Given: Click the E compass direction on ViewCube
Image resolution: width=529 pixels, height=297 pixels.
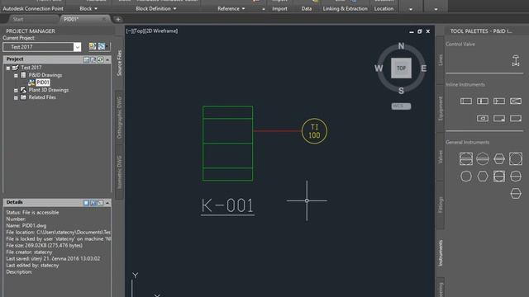Looking at the screenshot, I should click(423, 68).
